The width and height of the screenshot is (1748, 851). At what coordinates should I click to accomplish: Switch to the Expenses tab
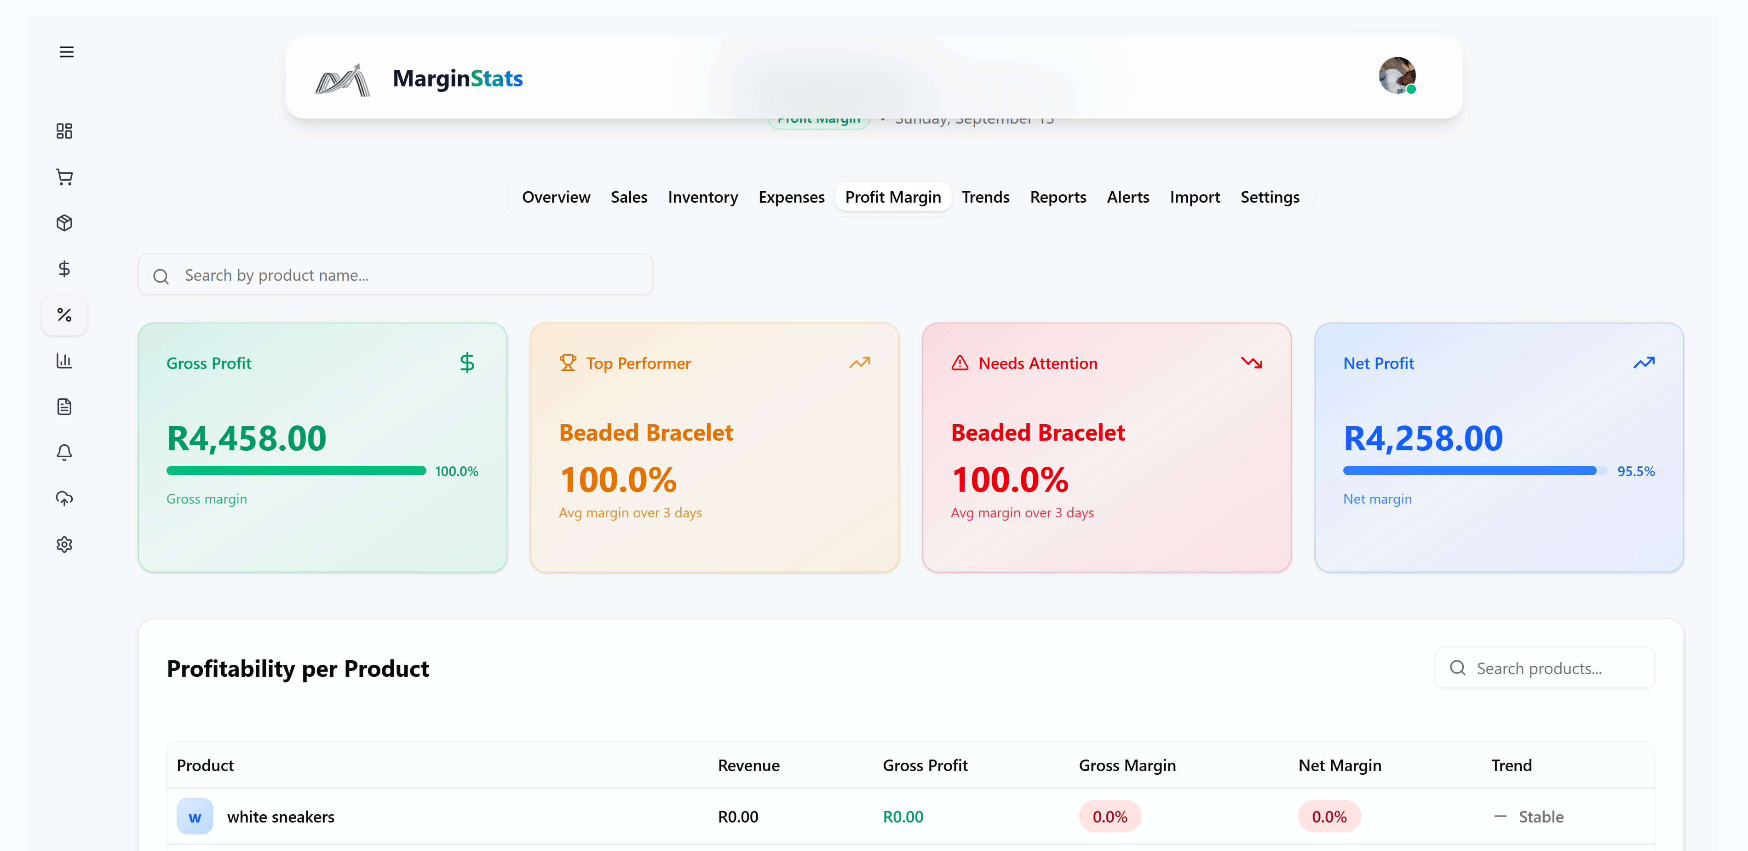[791, 197]
